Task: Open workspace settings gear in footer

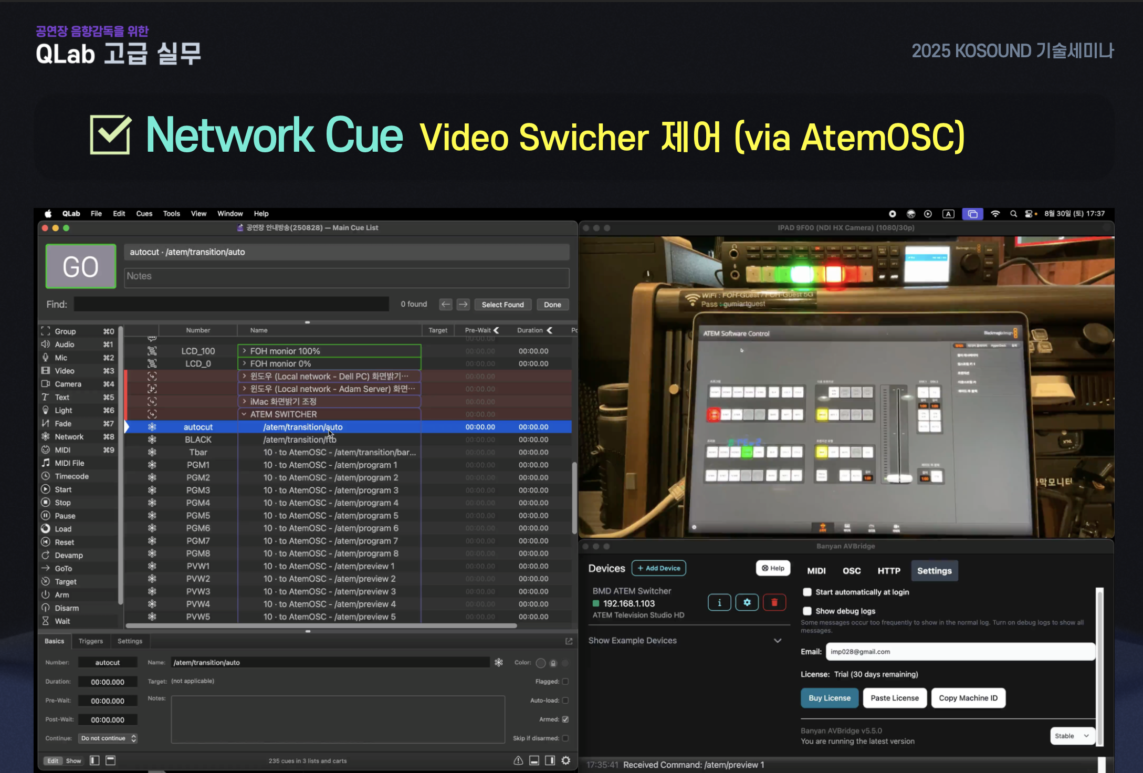Action: click(565, 760)
